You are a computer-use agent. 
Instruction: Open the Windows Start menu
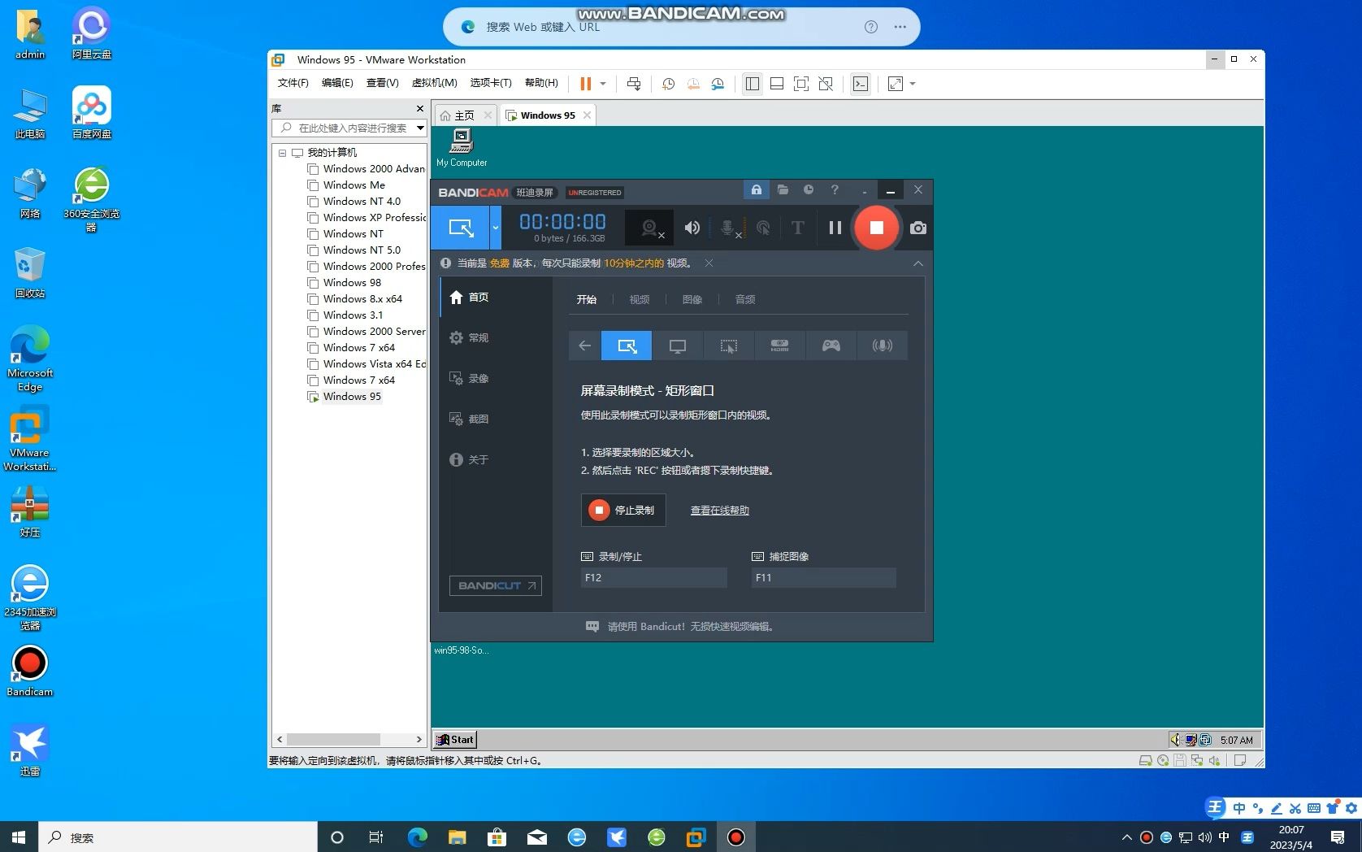pyautogui.click(x=19, y=837)
